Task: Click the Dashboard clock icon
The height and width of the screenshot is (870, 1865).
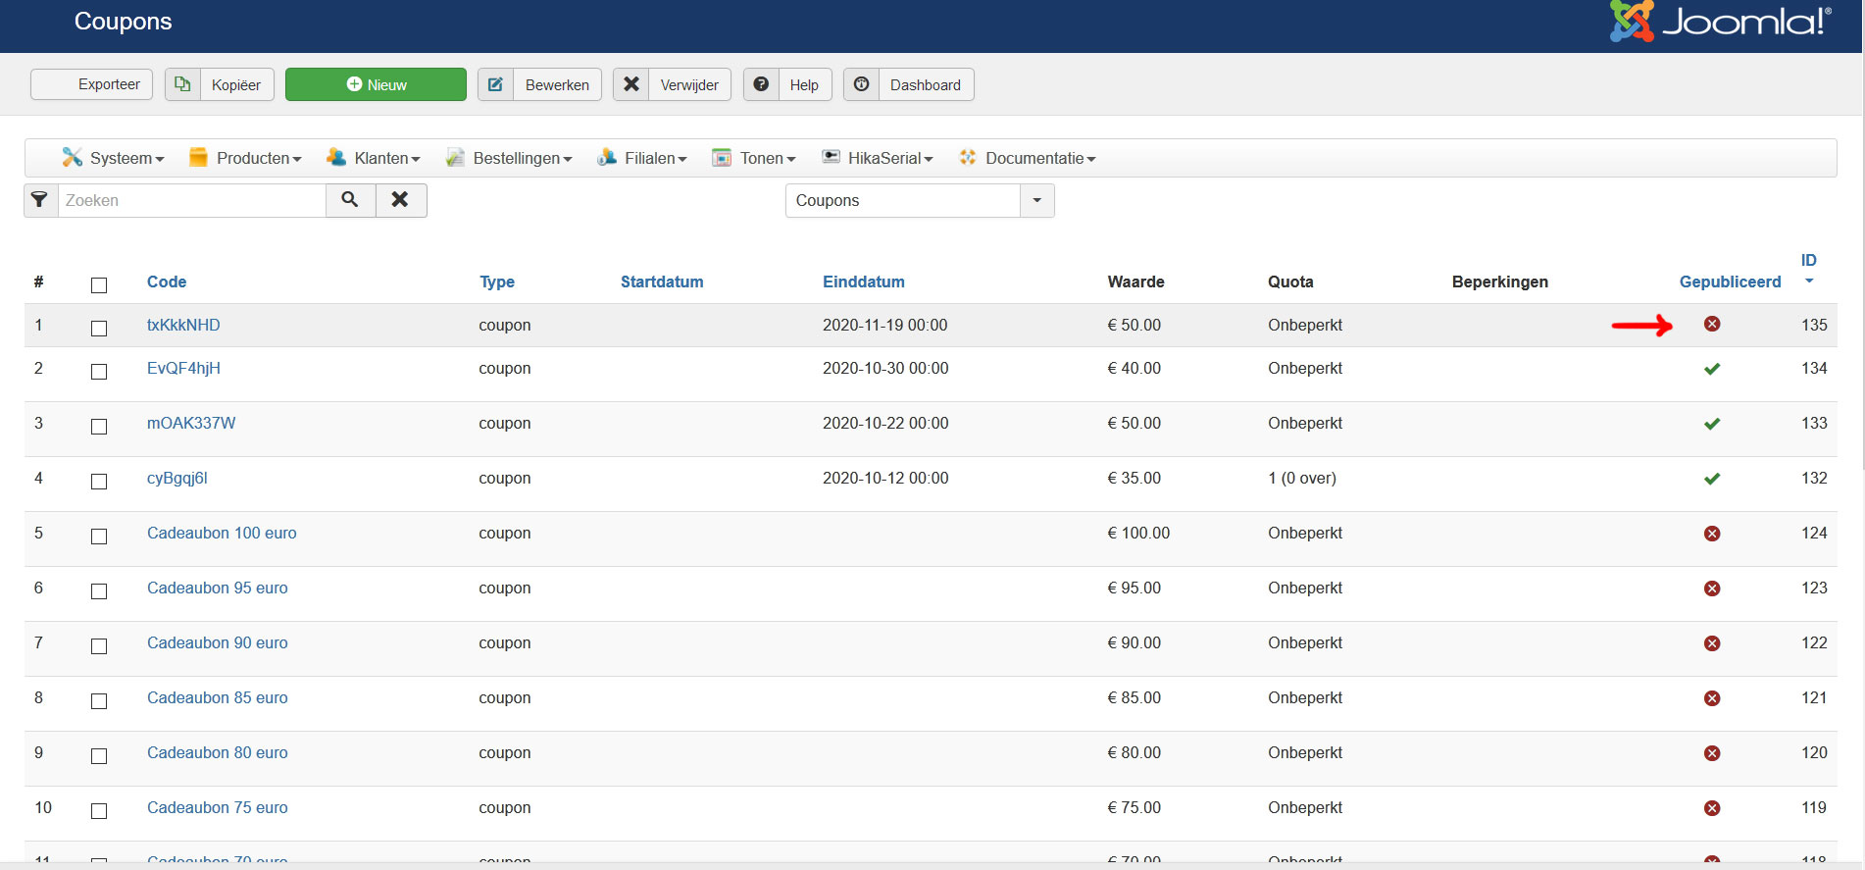Action: pos(861,84)
